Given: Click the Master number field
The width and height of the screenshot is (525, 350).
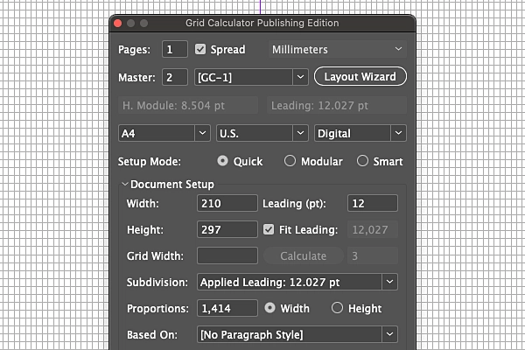Looking at the screenshot, I should (x=175, y=77).
